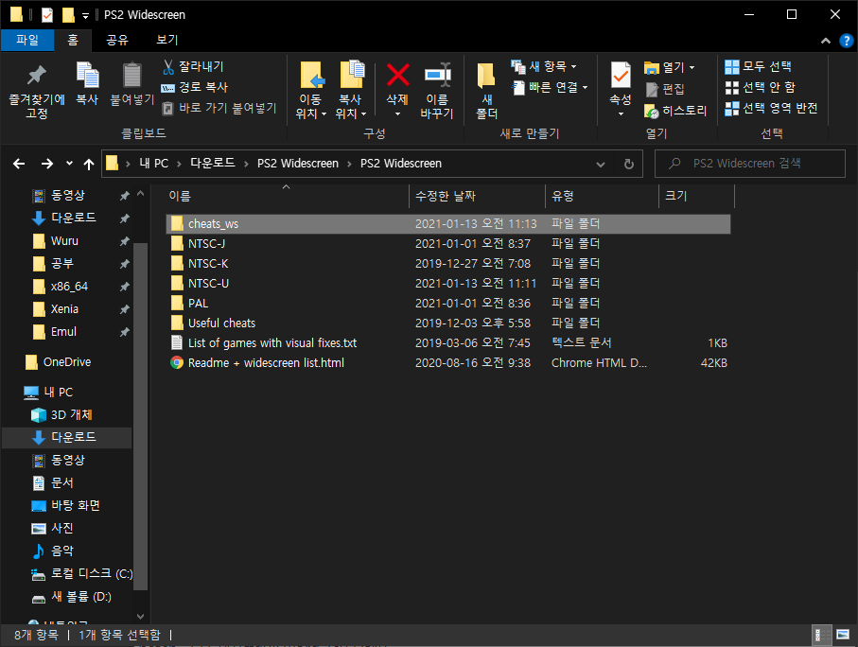The height and width of the screenshot is (647, 858).
Task: Select Readme + widescreen list.html
Action: point(447,363)
